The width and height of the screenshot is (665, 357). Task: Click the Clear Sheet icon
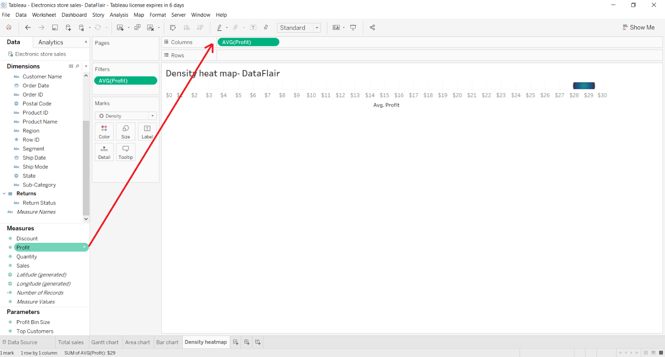pos(150,28)
